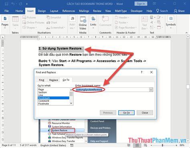This screenshot has height=148, width=190.
Task: Switch to Print Layout view icon
Action: coord(137,145)
